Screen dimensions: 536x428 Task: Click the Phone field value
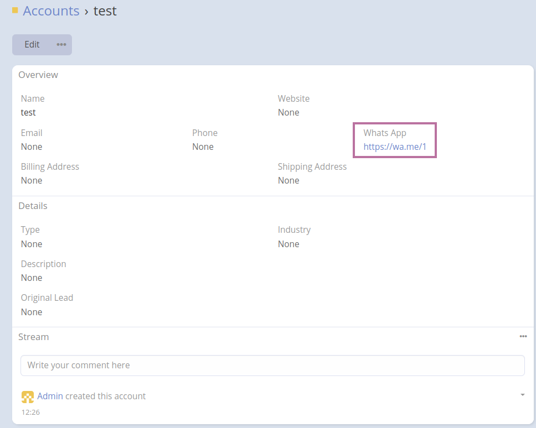[x=203, y=147]
